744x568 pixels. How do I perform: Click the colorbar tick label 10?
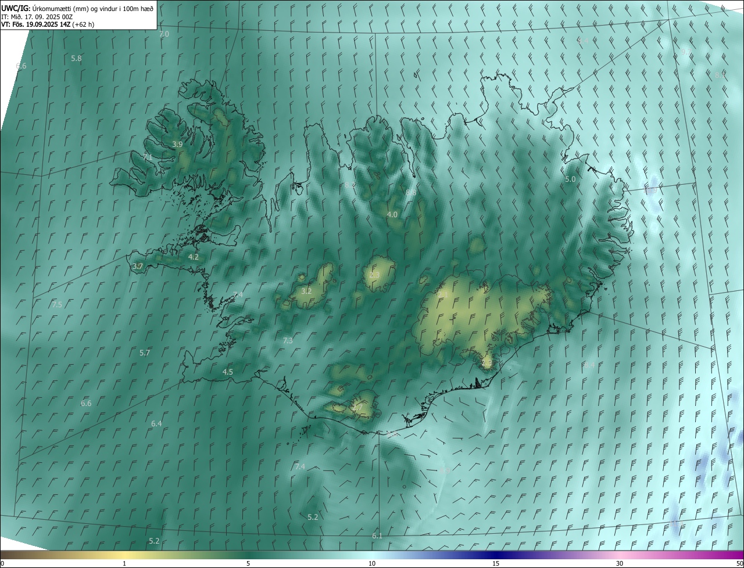(x=372, y=563)
